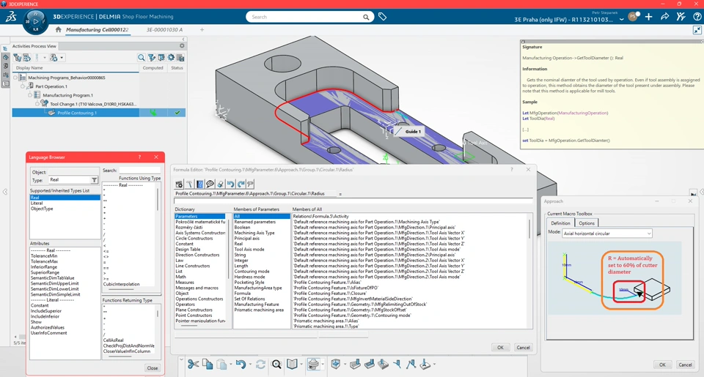Click the scissors cut icon in bottom toolbar
Image resolution: width=704 pixels, height=377 pixels.
pos(193,364)
